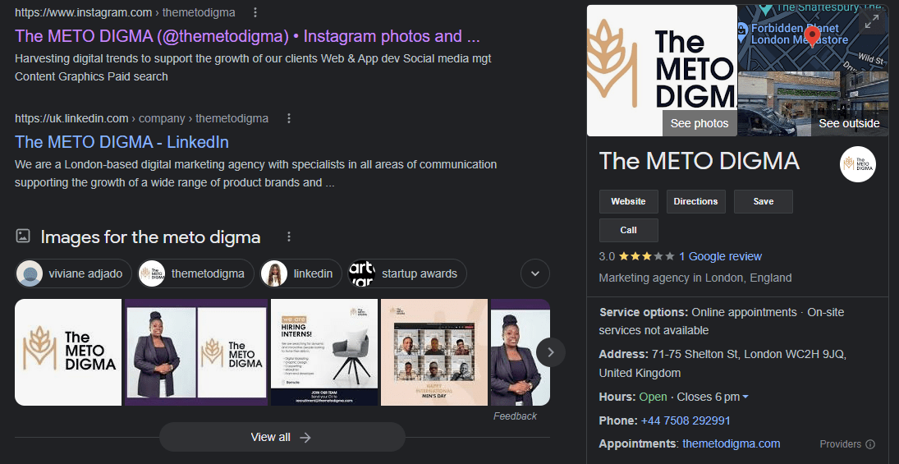Expand opening hours dropdown arrow

(x=745, y=397)
